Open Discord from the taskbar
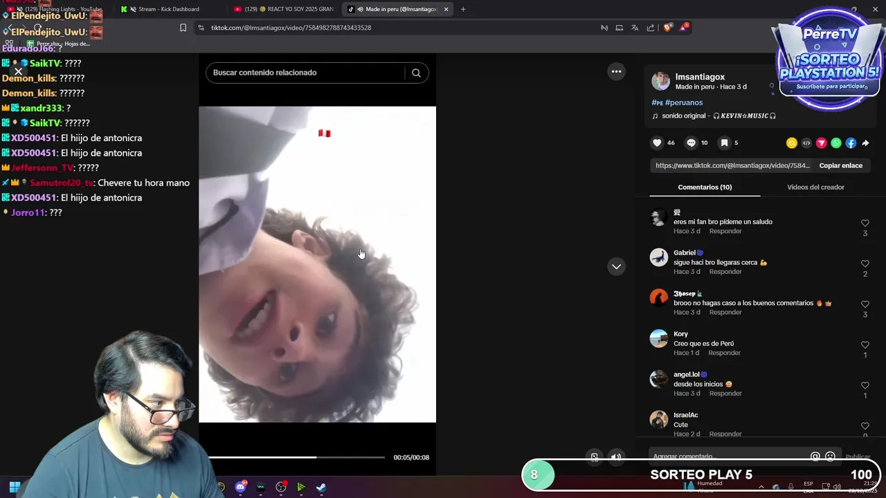This screenshot has width=886, height=498. [x=240, y=487]
